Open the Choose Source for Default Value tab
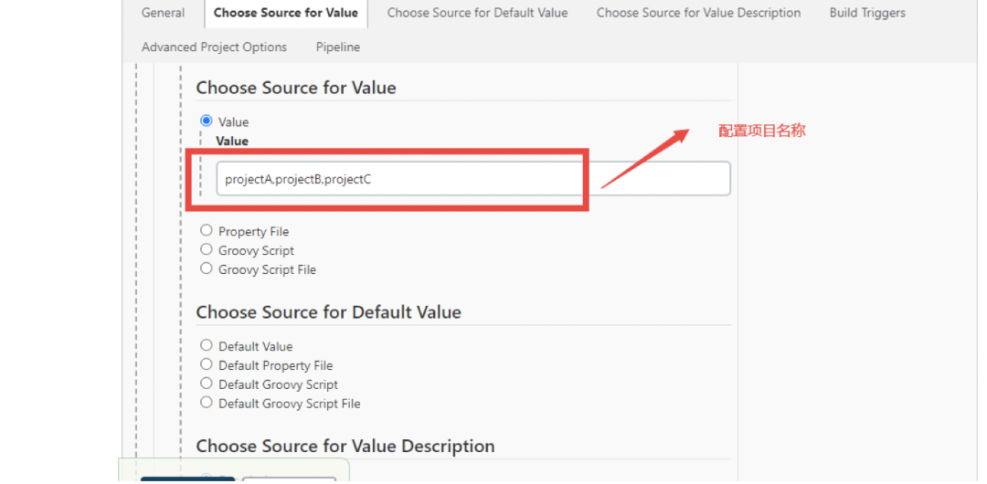The width and height of the screenshot is (987, 484). (x=477, y=13)
